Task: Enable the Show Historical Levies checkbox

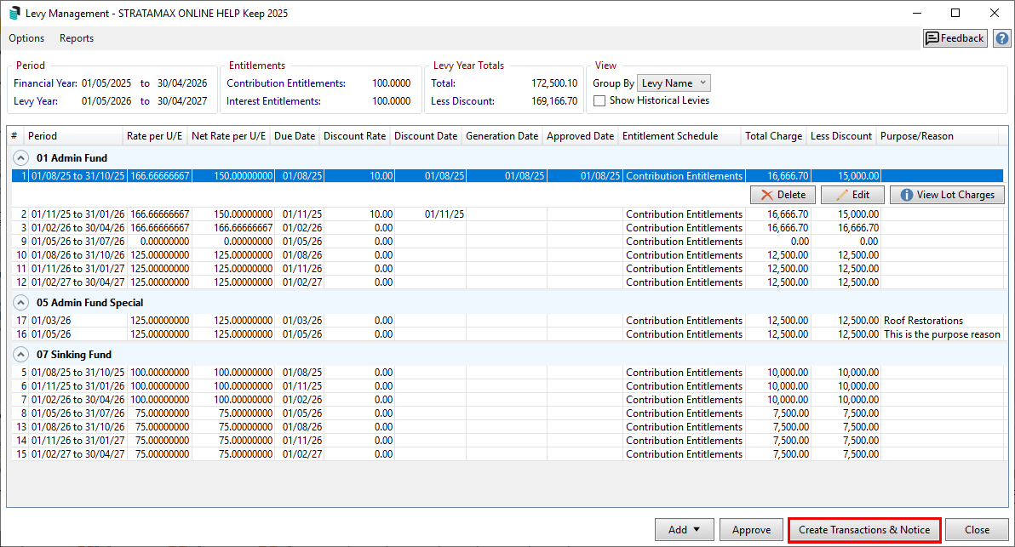Action: 599,100
